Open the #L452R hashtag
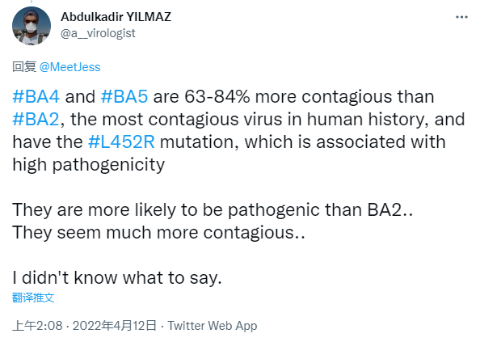Image resolution: width=480 pixels, height=342 pixels. 121,142
